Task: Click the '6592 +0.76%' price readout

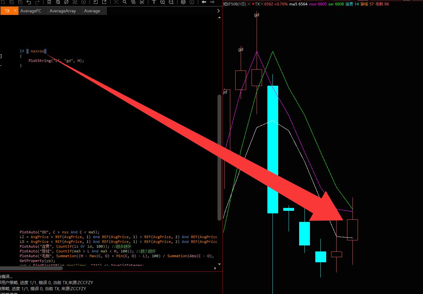Action: 276,4
